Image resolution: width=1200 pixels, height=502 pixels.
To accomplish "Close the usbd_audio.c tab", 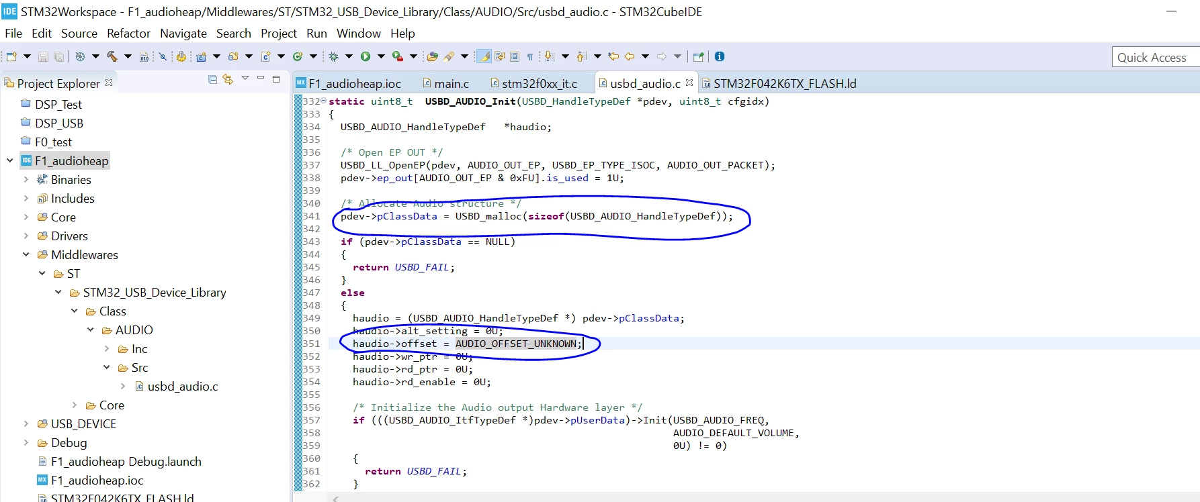I will pyautogui.click(x=689, y=83).
